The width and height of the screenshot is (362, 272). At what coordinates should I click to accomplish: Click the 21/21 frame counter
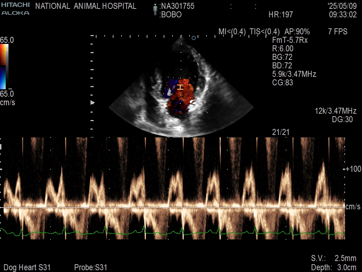(x=279, y=132)
